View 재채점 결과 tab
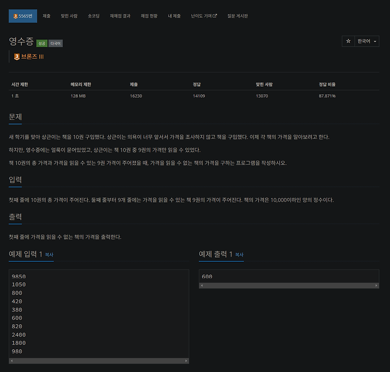The image size is (390, 372). pyautogui.click(x=120, y=16)
